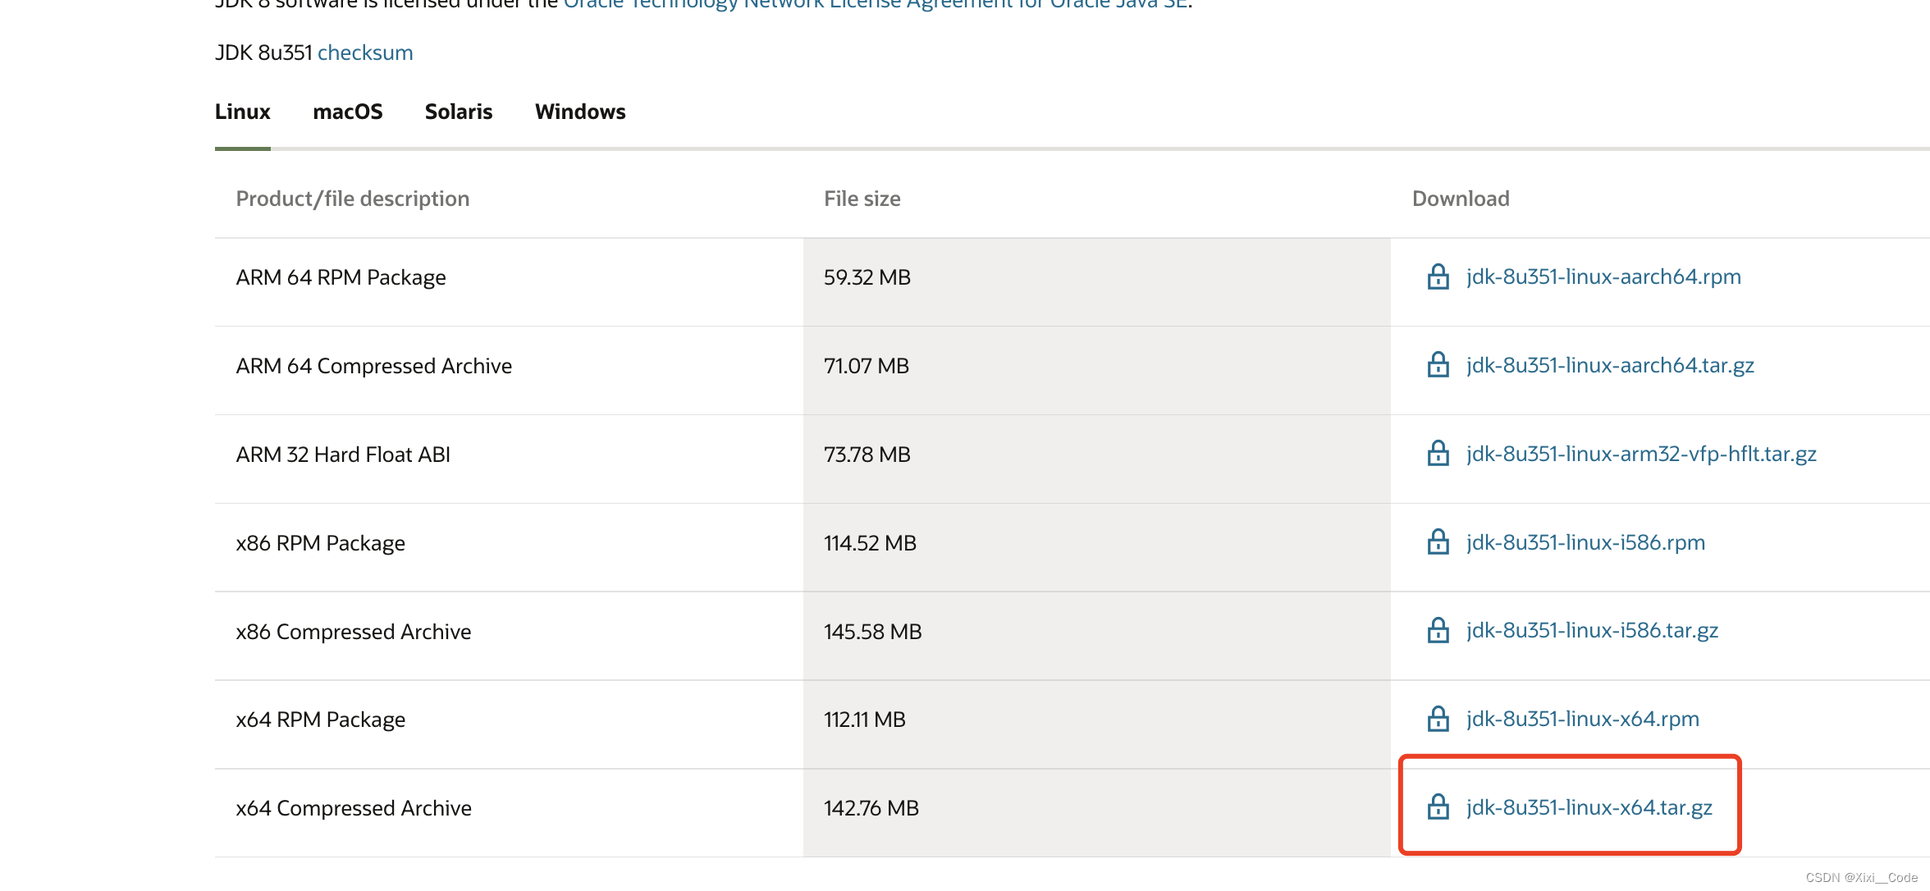1930x891 pixels.
Task: Download jdk-8u351-linux-arm32-vfp-hflt.tar.gz
Action: (1641, 454)
